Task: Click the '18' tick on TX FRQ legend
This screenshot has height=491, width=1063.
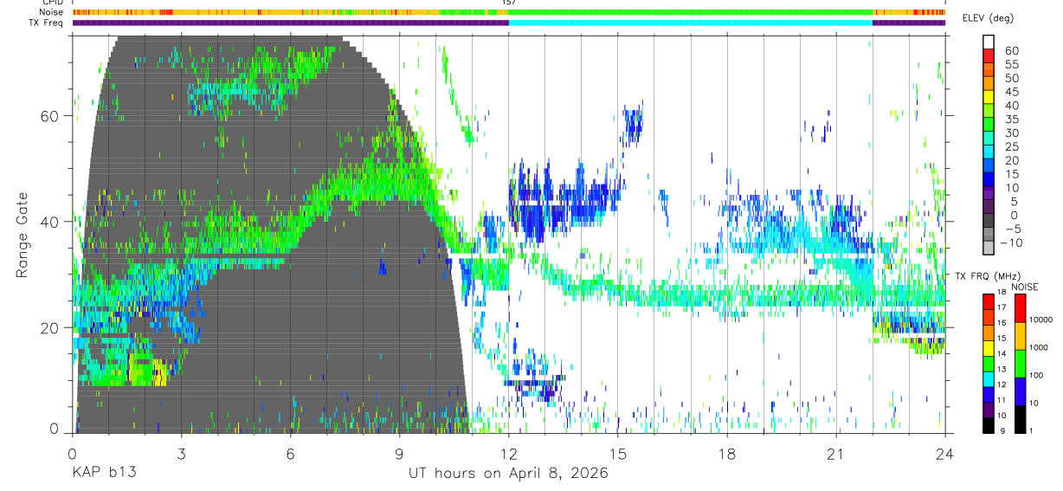Action: pos(1003,294)
